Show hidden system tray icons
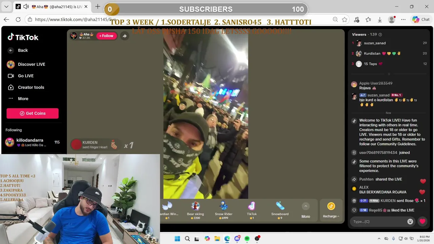This screenshot has width=434, height=244. point(379,239)
